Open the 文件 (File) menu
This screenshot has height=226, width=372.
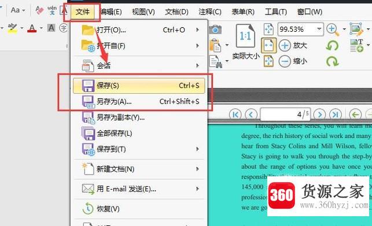coord(82,12)
